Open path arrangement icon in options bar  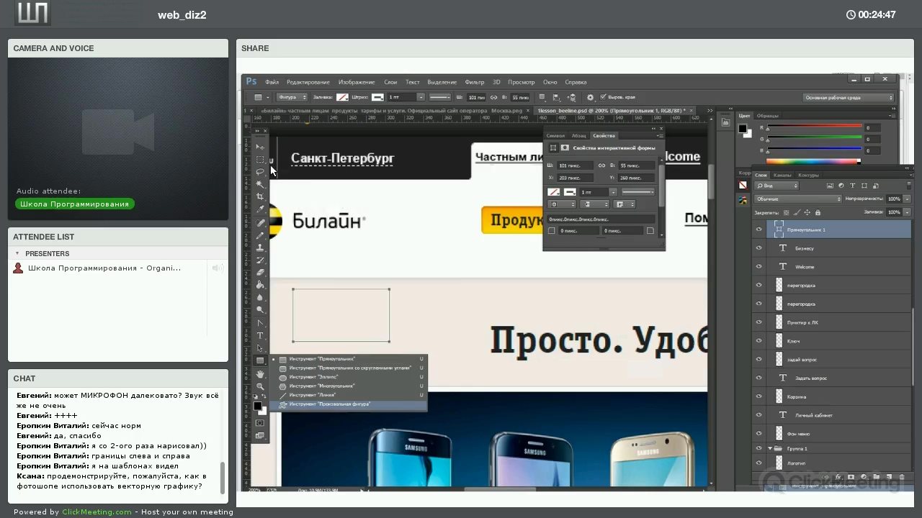pos(572,97)
